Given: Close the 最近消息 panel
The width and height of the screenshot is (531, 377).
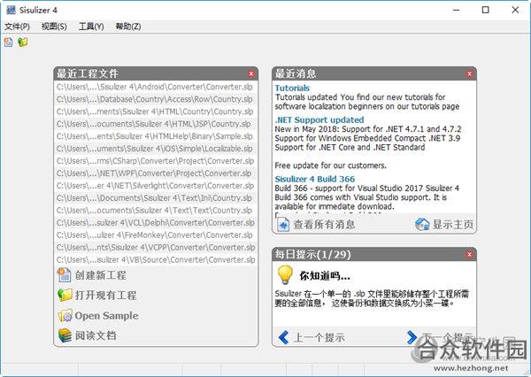Looking at the screenshot, I should pyautogui.click(x=469, y=73).
